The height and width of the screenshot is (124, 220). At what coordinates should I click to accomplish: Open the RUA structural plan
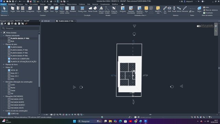(12, 41)
